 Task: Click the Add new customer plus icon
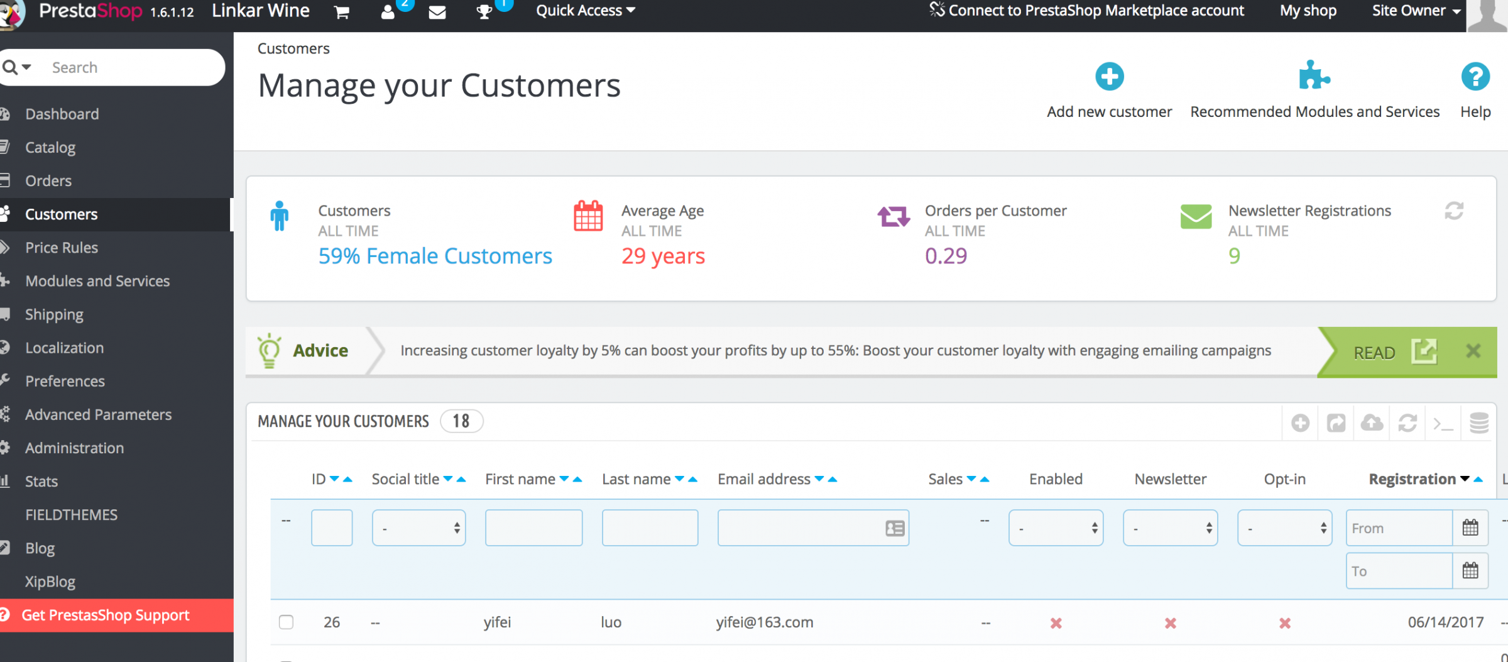coord(1109,77)
